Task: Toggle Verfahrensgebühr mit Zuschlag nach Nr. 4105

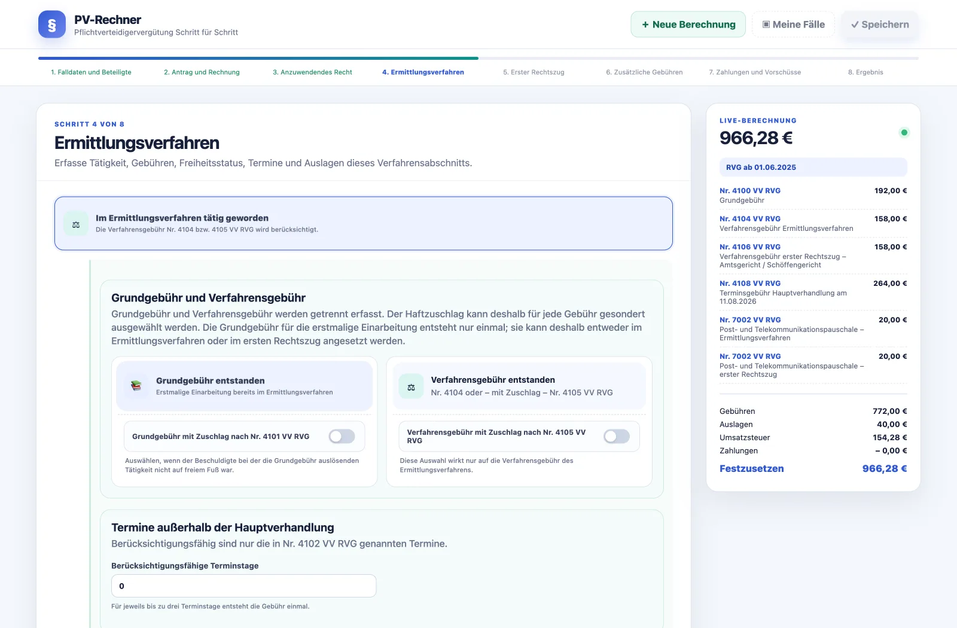Action: pos(617,437)
